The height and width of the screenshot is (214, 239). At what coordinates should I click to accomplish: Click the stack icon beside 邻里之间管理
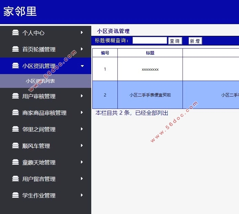pos(15,129)
